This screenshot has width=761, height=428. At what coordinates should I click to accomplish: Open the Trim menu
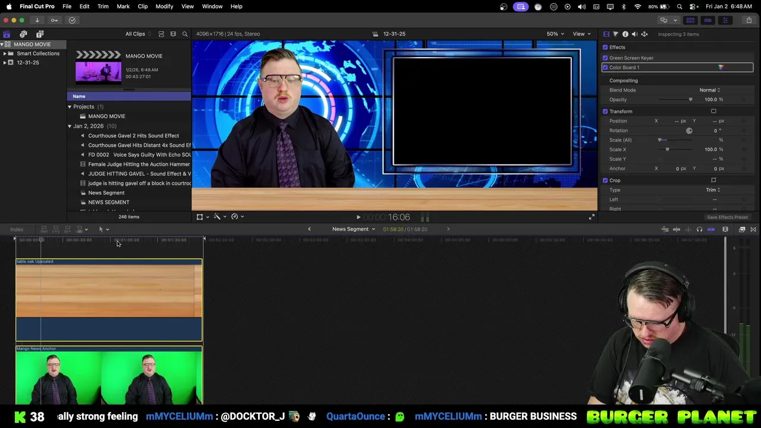103,6
